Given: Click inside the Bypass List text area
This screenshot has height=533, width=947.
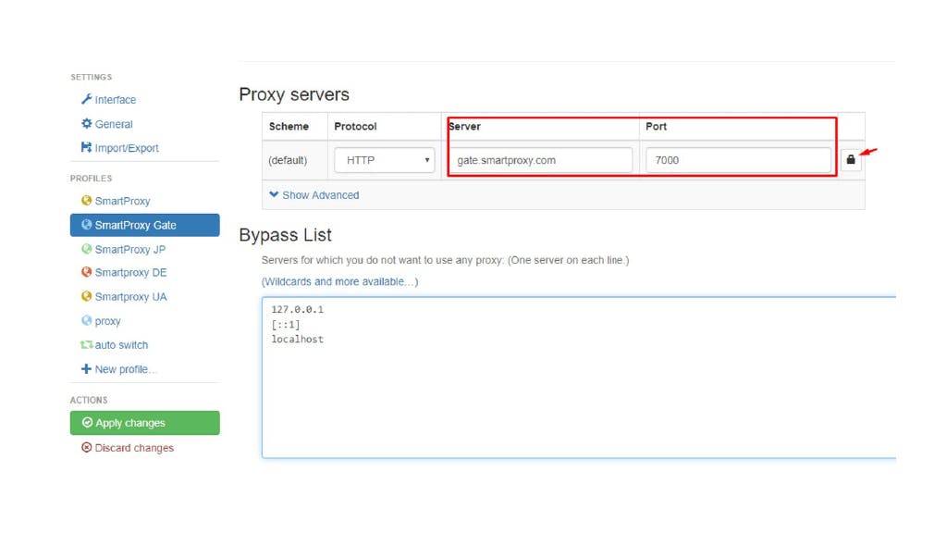Looking at the screenshot, I should (x=579, y=378).
